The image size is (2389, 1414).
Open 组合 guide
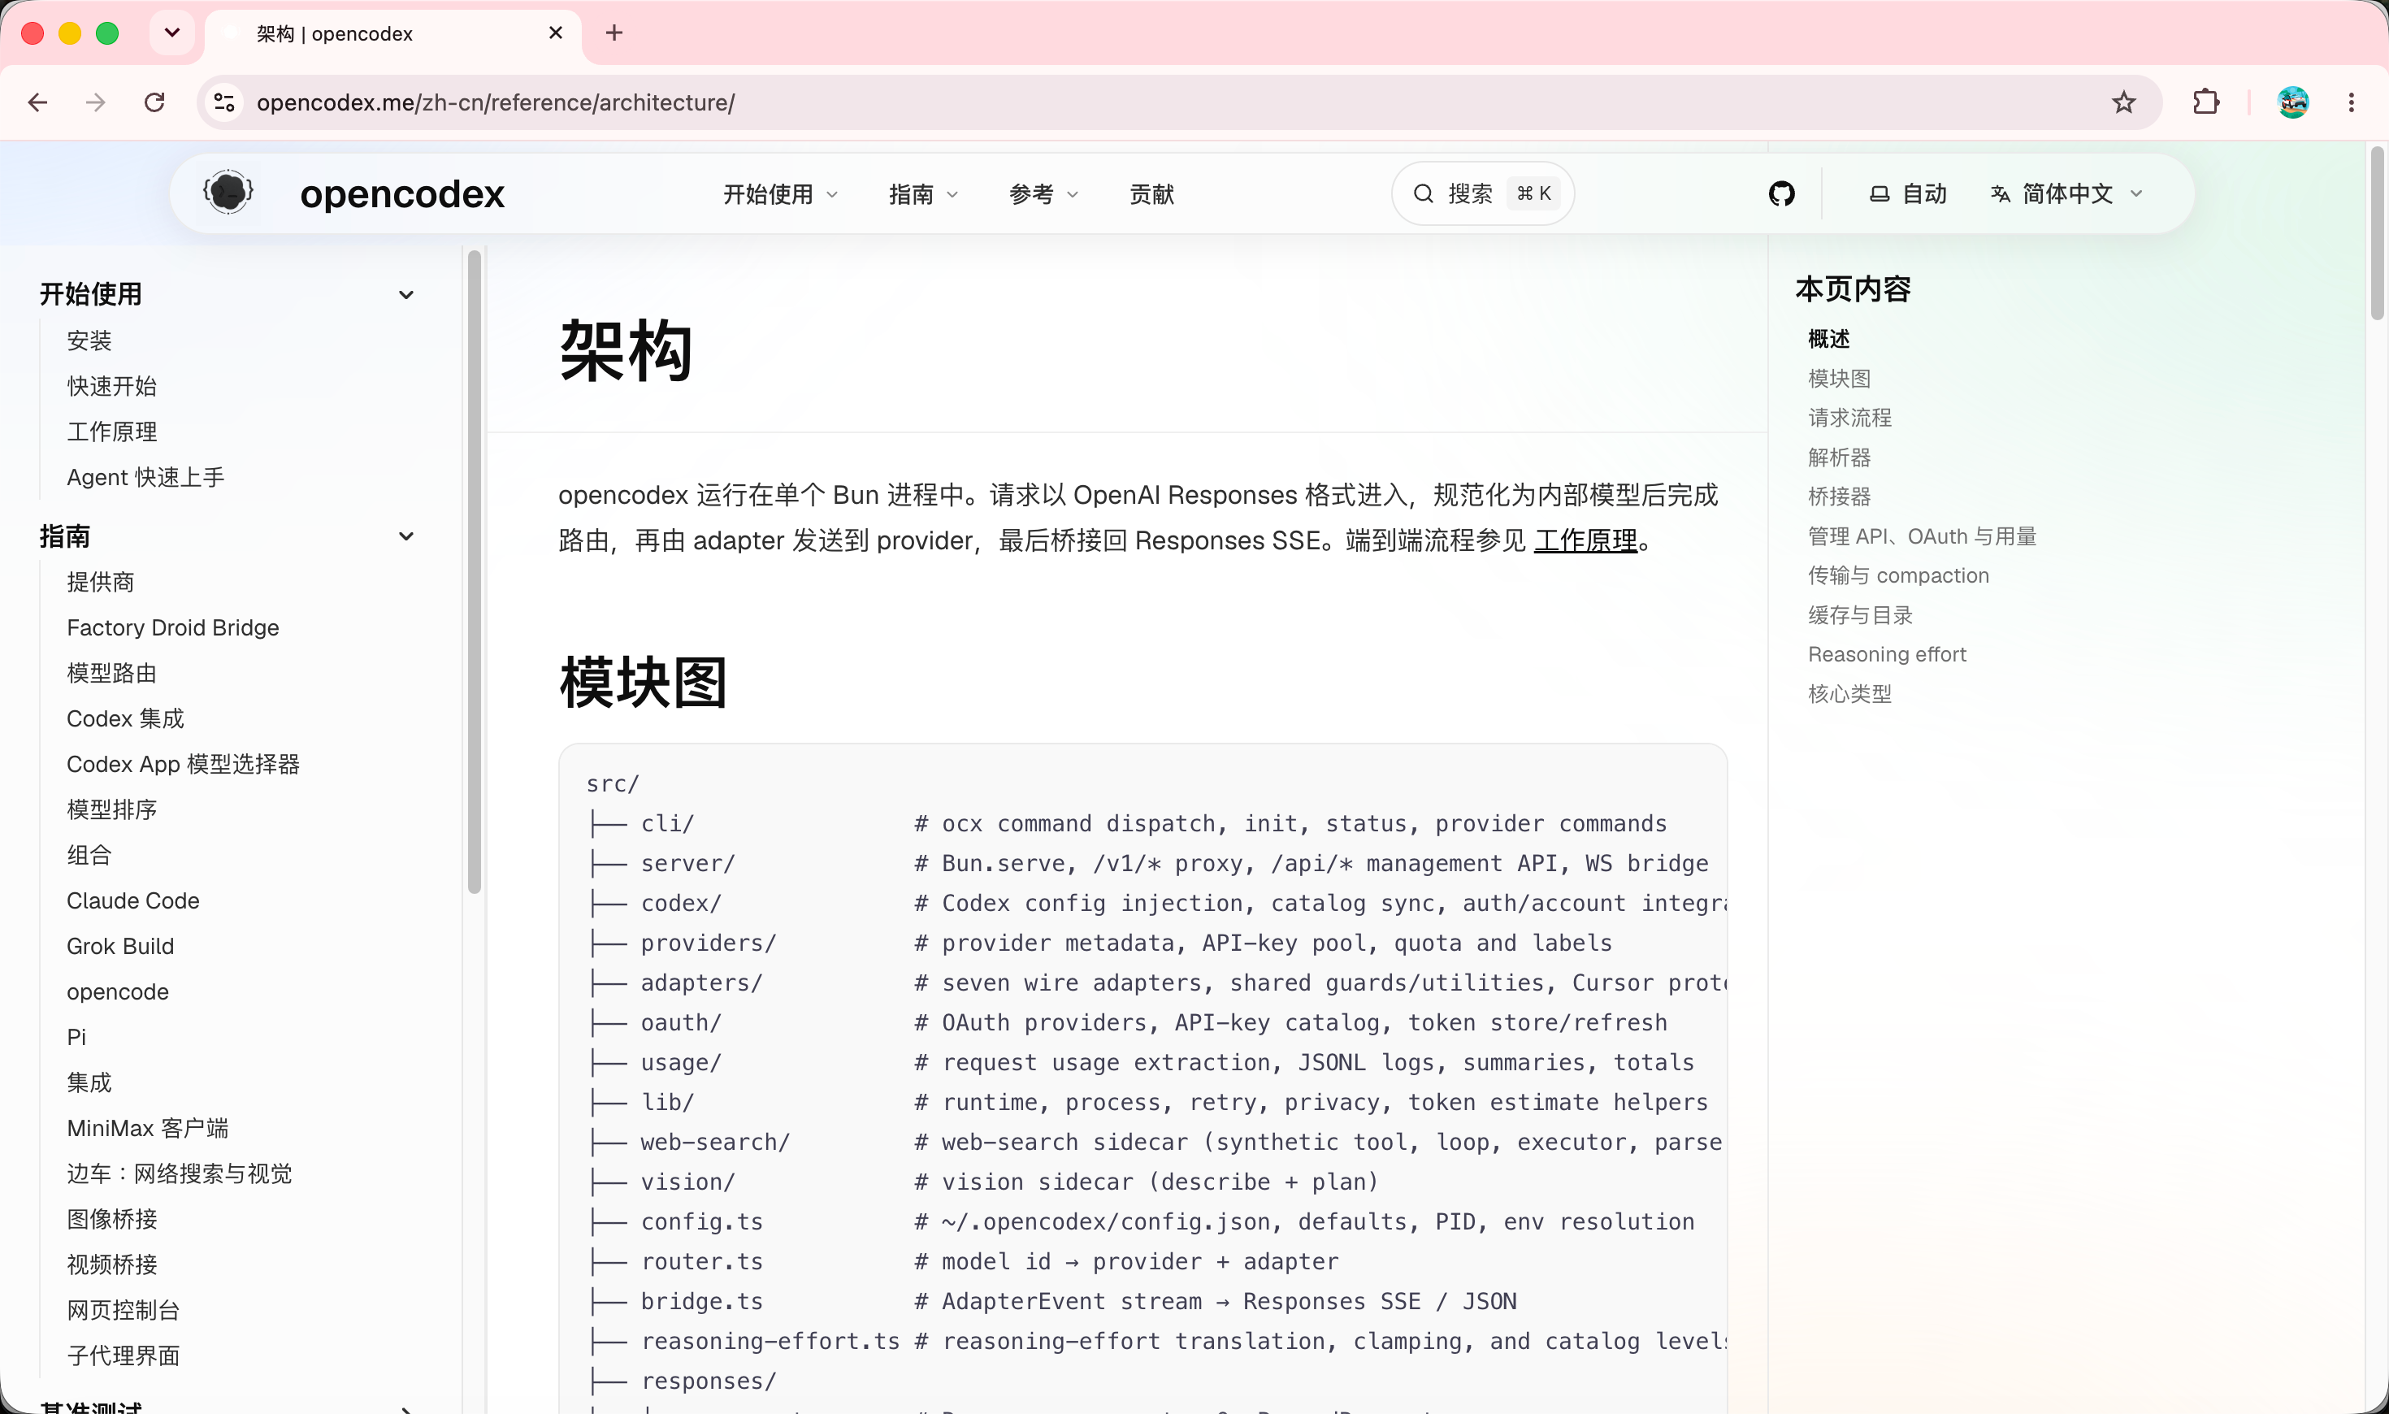[x=89, y=856]
